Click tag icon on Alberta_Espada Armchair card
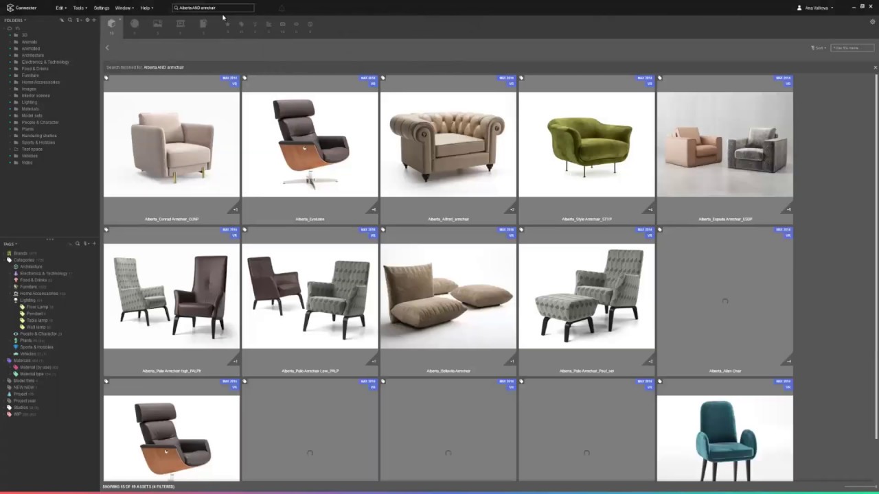 click(x=660, y=78)
